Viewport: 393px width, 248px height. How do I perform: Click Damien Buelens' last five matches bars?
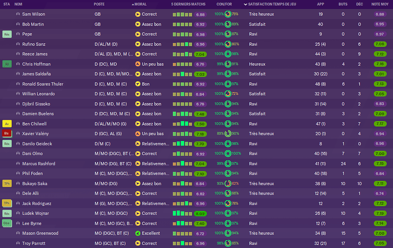click(182, 114)
